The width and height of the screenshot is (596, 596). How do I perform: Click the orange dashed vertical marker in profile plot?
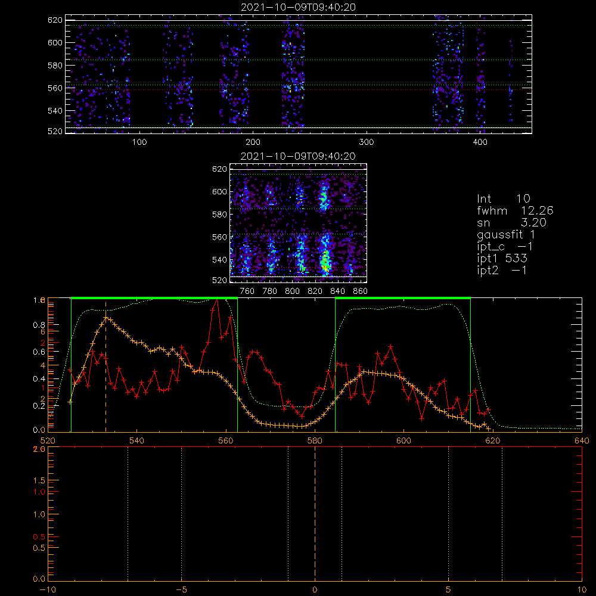105,367
